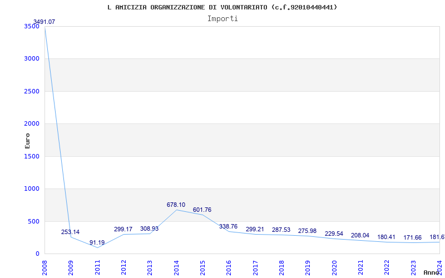This screenshot has height=278, width=445.
Task: Click the x-axis year 2023
Action: 413,268
